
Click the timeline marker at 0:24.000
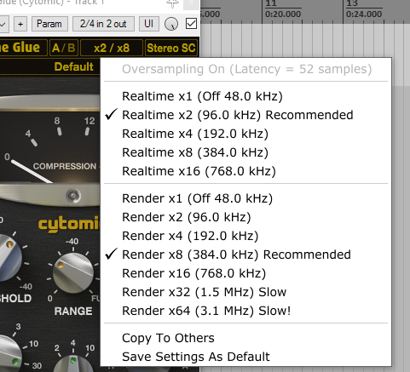point(364,14)
